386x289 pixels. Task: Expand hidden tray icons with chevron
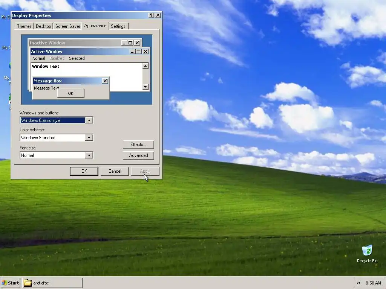[358, 283]
